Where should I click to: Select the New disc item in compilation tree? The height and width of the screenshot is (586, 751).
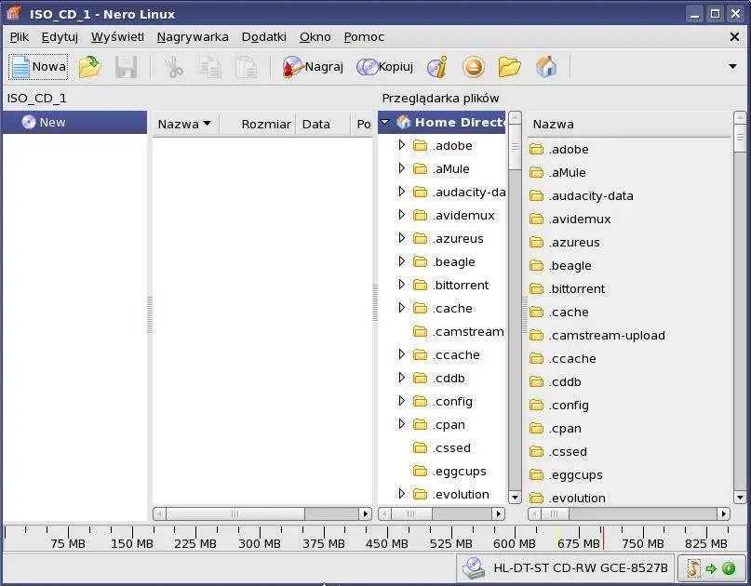74,123
